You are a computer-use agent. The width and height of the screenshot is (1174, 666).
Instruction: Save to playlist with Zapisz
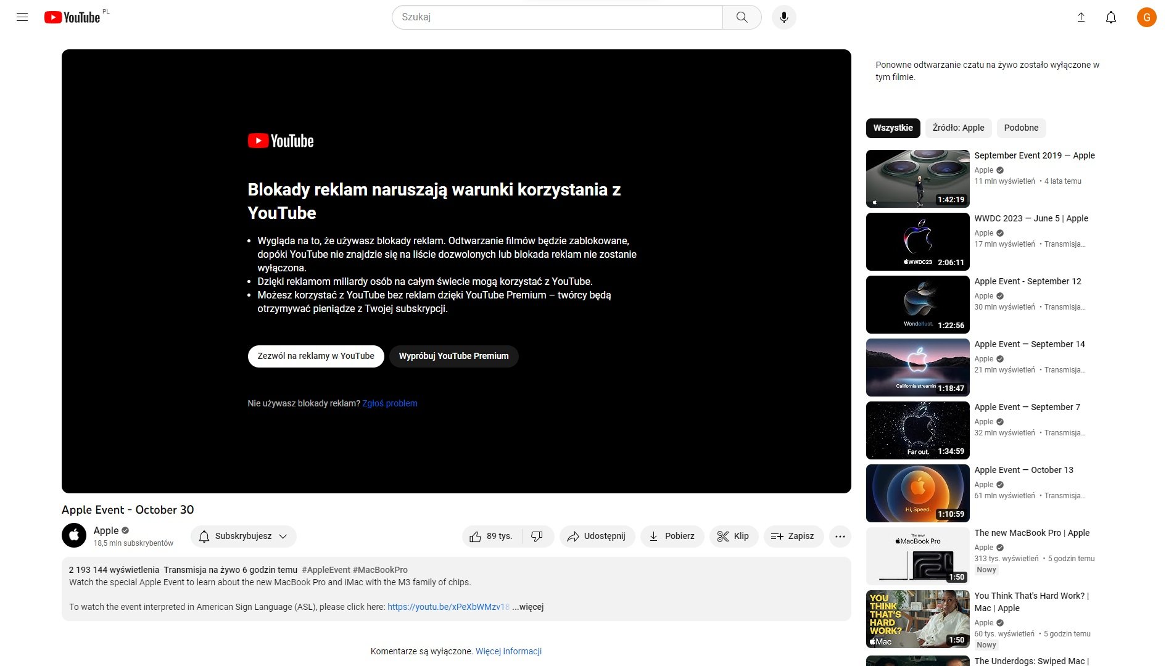point(793,536)
